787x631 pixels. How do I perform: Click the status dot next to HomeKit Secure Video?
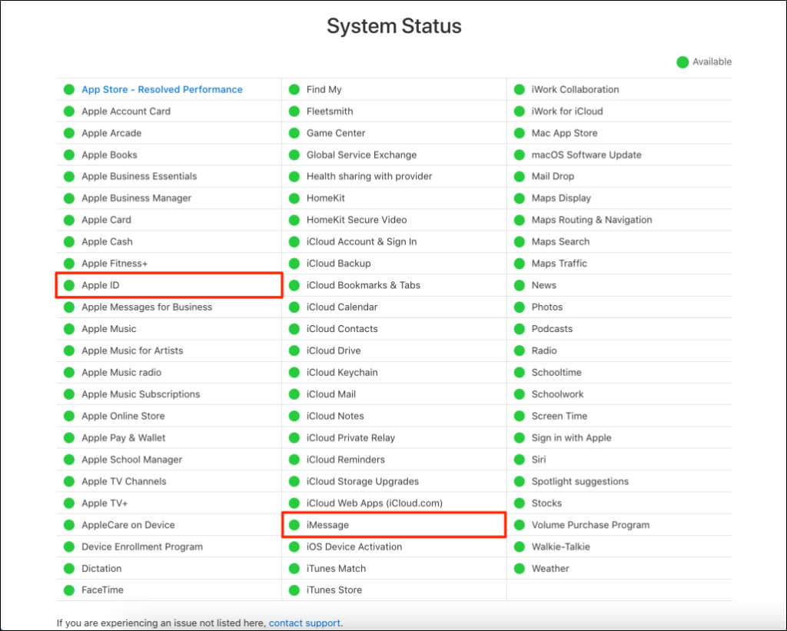click(294, 220)
